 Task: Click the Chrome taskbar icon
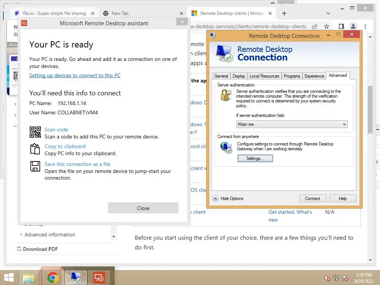pos(53,278)
